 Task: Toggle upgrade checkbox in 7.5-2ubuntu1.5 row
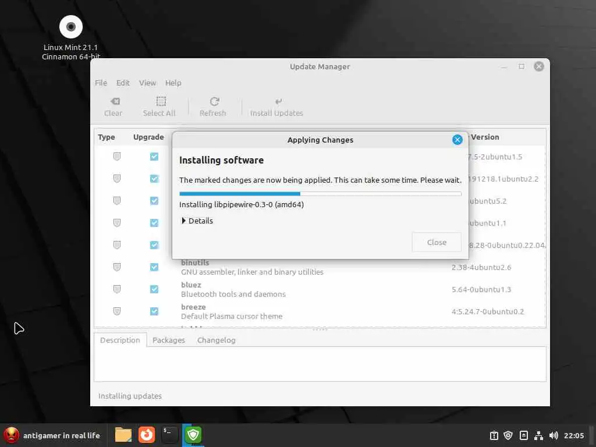click(x=154, y=157)
